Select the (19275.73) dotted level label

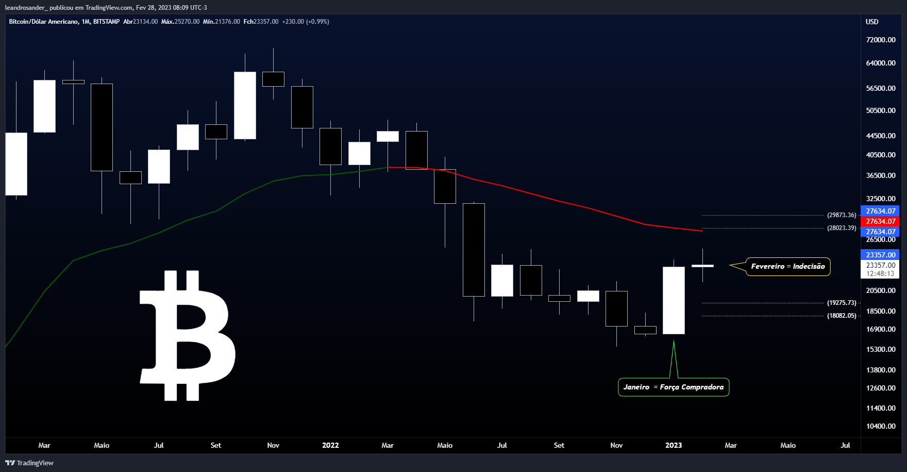(x=842, y=303)
